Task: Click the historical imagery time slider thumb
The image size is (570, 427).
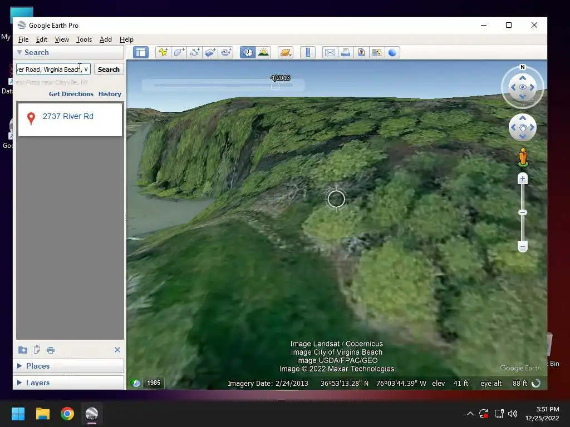Action: [x=275, y=86]
